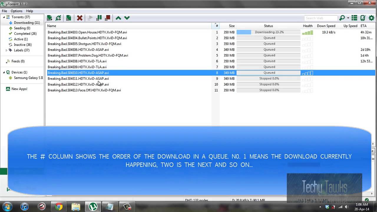Select Feeds (0) in sidebar

point(18,61)
